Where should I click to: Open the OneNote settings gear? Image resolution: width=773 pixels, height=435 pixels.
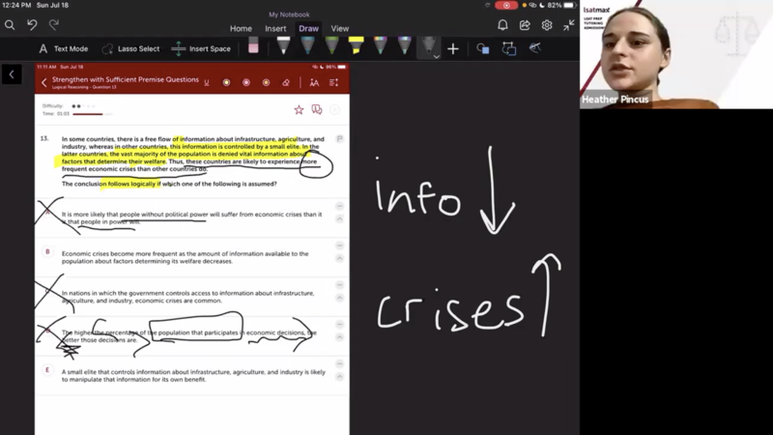[x=547, y=25]
